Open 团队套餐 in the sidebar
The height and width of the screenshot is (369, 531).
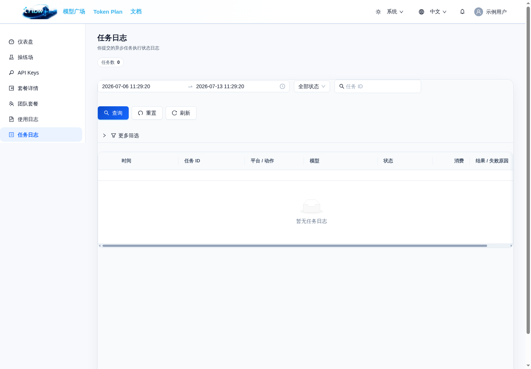tap(41, 104)
